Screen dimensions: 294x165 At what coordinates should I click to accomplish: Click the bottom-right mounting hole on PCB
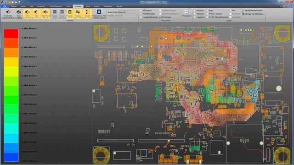pos(282,155)
